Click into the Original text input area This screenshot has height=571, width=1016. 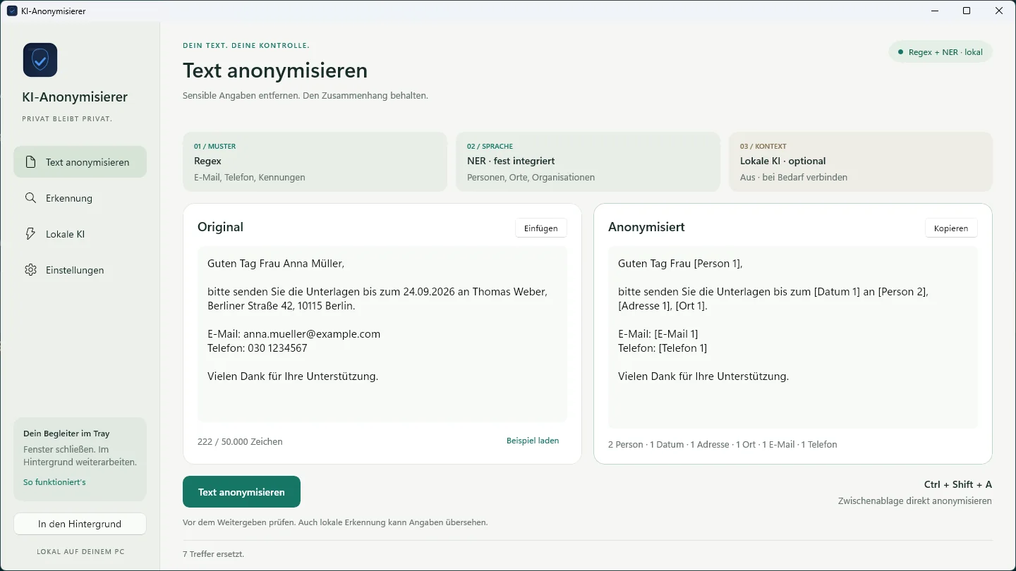(382, 334)
